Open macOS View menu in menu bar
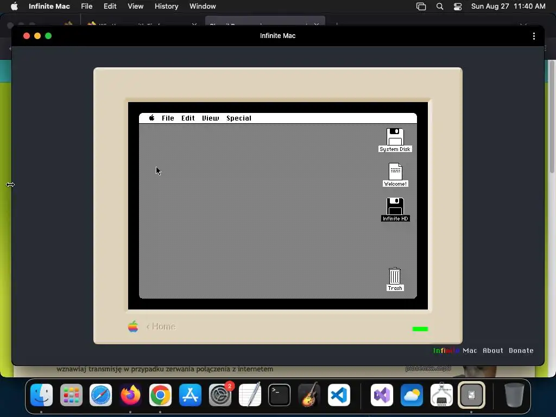 [x=135, y=7]
